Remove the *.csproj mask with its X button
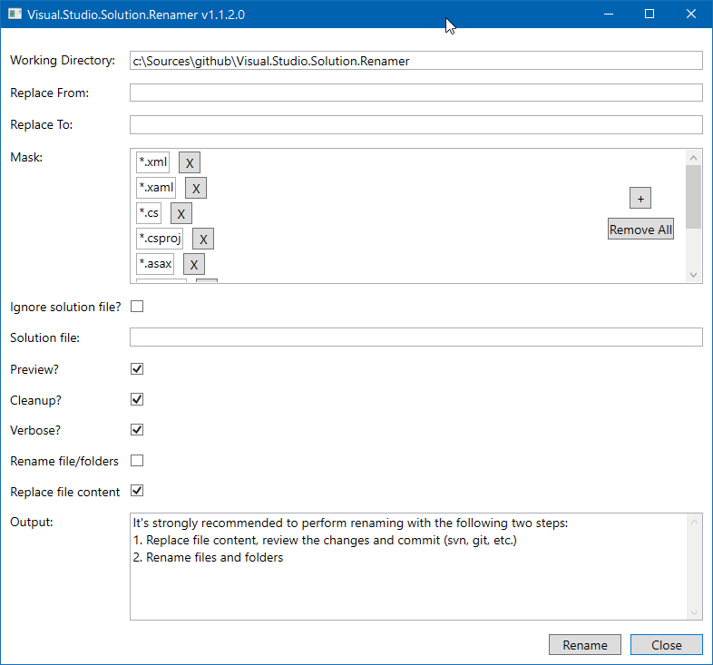 point(203,240)
